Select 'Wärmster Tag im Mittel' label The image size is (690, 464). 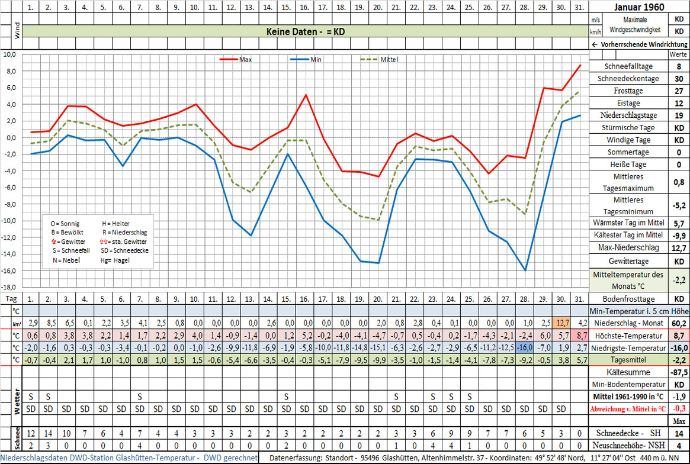(x=628, y=223)
